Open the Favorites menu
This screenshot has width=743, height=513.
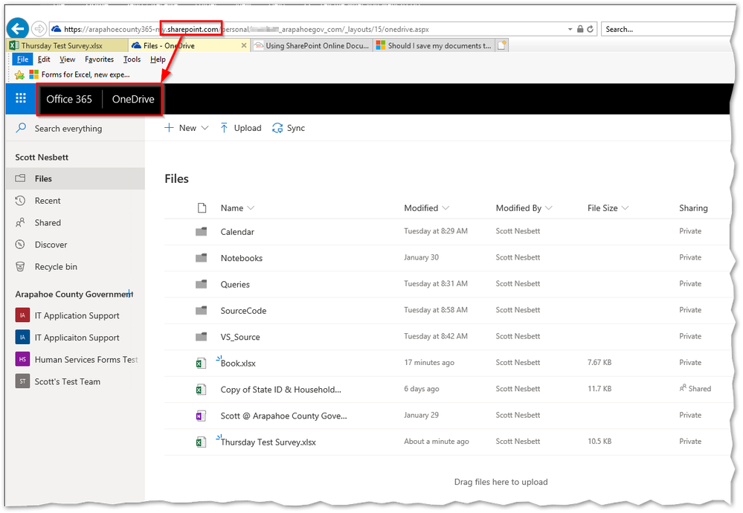coord(99,59)
